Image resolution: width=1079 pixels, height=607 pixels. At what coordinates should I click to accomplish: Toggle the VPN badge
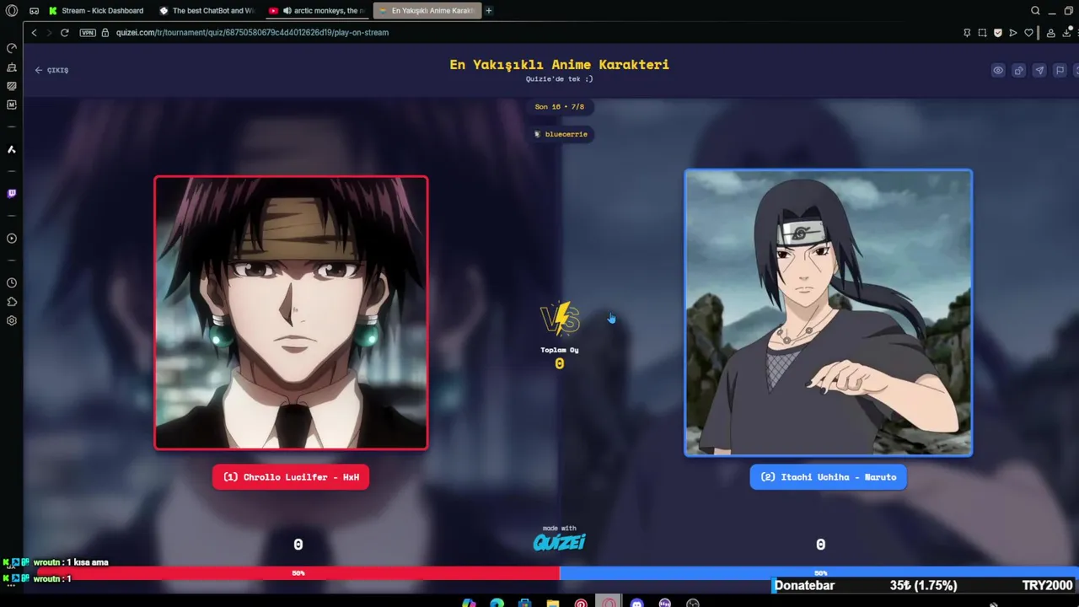[x=88, y=33]
